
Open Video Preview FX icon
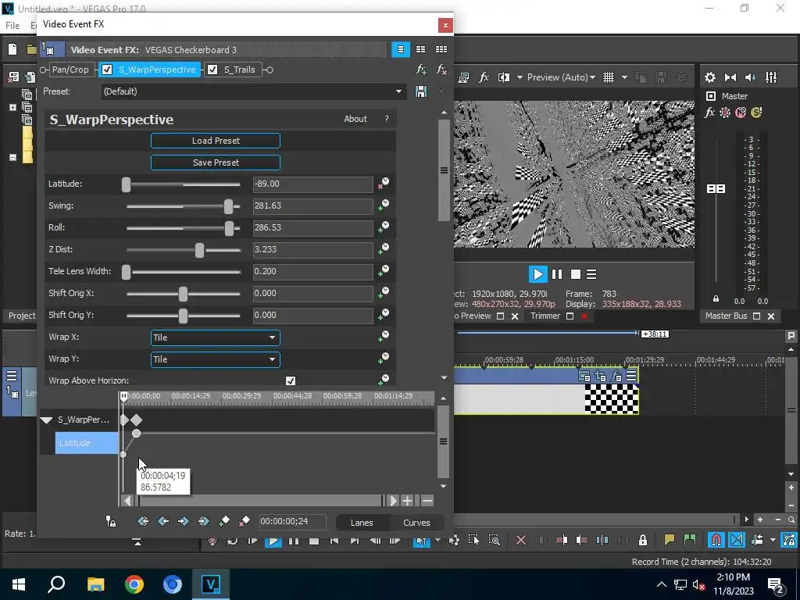click(483, 77)
